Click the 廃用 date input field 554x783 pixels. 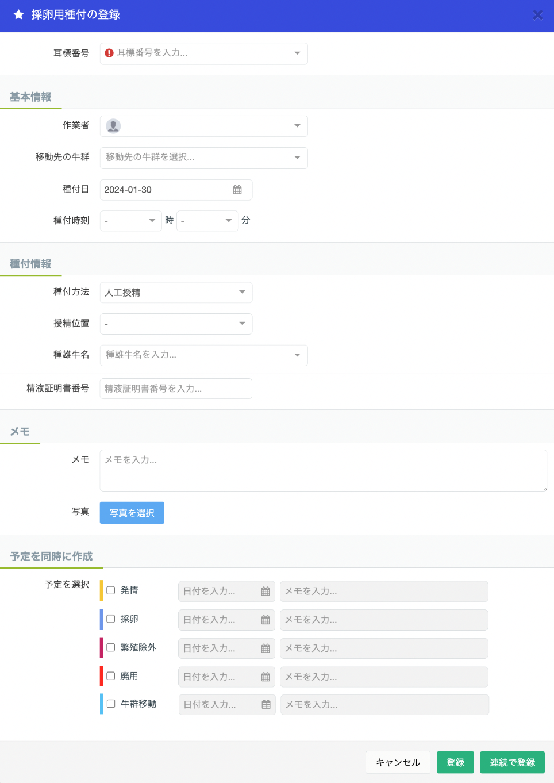click(x=226, y=677)
